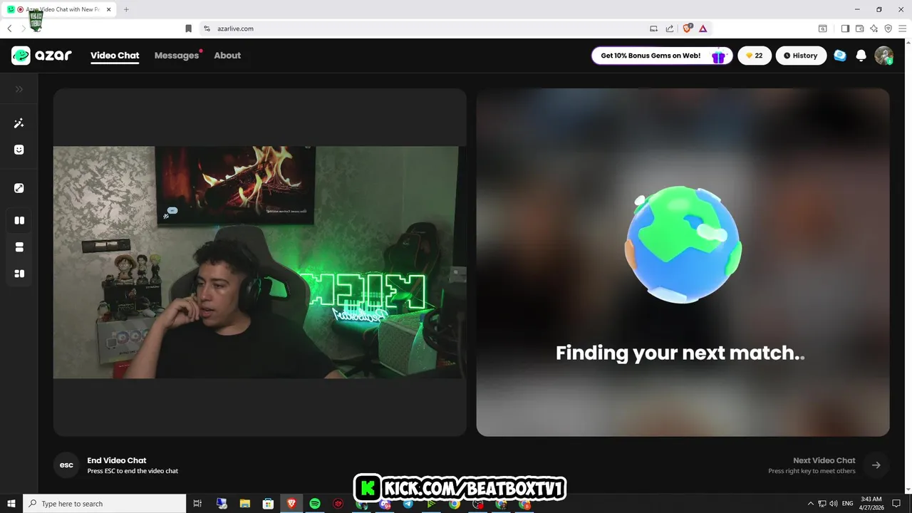Open a new browser tab with plus
Image resolution: width=912 pixels, height=513 pixels.
pyautogui.click(x=126, y=9)
